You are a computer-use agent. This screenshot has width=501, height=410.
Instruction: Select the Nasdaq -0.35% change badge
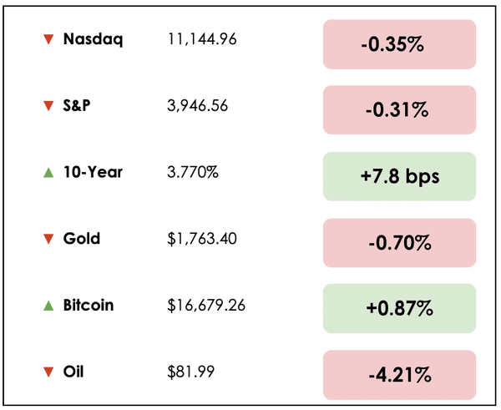click(x=399, y=44)
